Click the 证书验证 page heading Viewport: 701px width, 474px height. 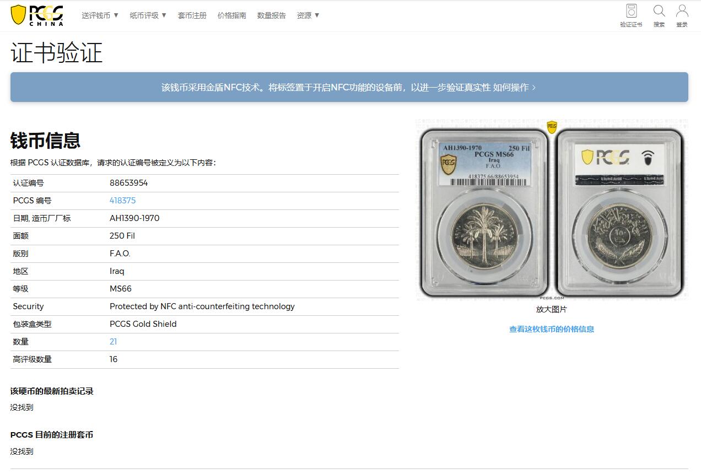coord(56,53)
